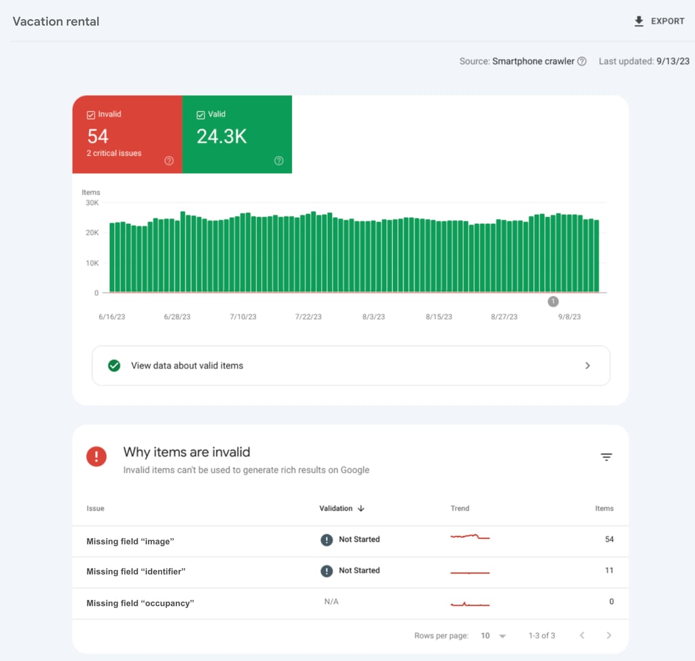This screenshot has width=695, height=661.
Task: Click the item count 54 in the image row
Action: (x=609, y=540)
